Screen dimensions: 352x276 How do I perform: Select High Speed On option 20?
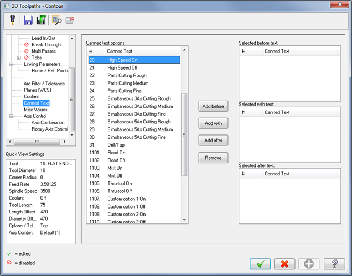pos(134,60)
